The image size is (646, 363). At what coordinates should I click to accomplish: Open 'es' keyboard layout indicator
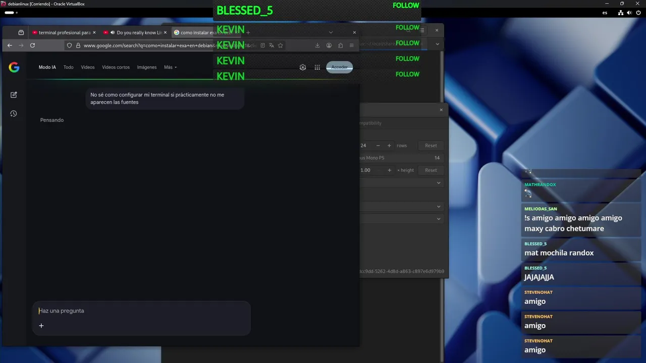coord(605,13)
